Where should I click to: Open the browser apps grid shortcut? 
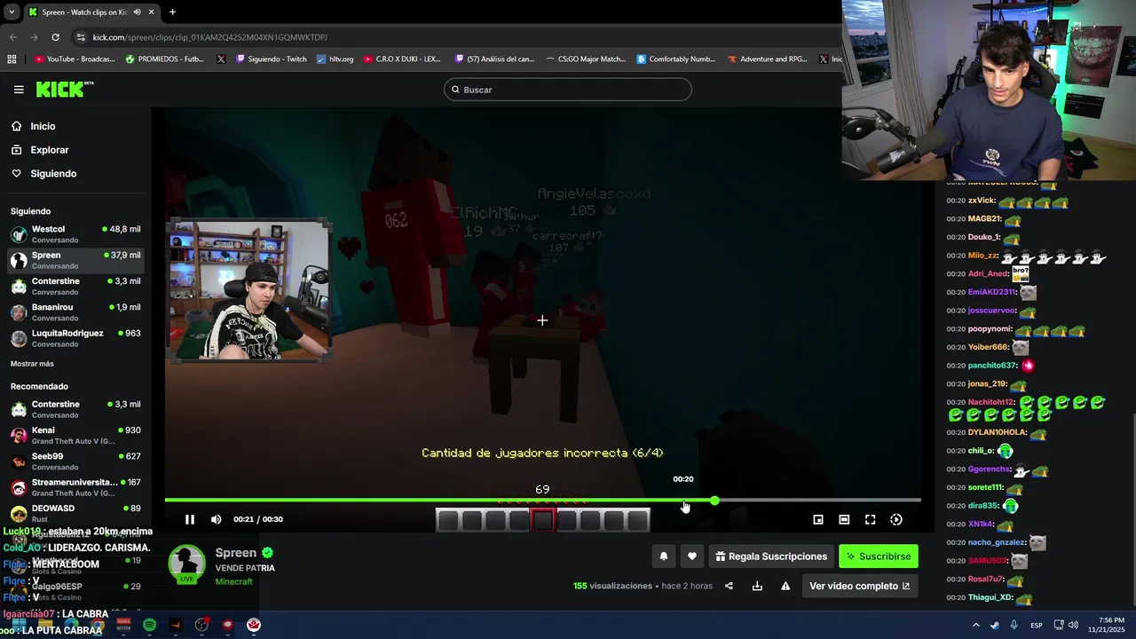[x=12, y=59]
